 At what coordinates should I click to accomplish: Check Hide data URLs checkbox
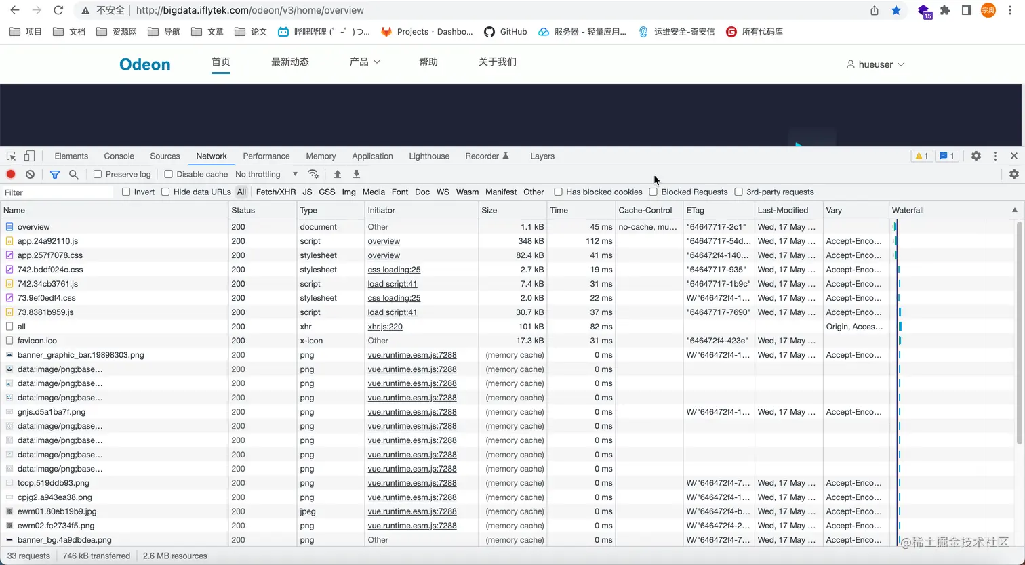(x=165, y=192)
